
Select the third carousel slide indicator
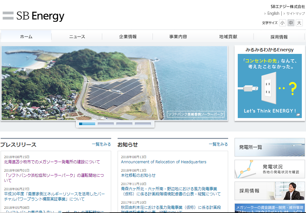coord(124,124)
